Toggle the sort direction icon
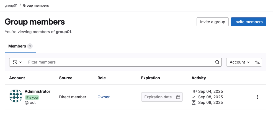 (x=257, y=62)
